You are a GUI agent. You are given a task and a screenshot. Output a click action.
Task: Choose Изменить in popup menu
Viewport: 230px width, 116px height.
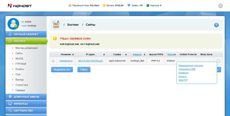click(x=183, y=73)
